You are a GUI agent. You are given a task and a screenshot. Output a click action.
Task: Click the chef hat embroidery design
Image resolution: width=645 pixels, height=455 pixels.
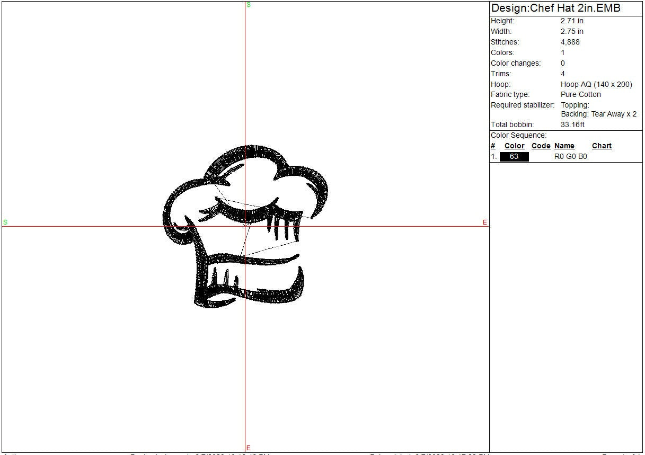(245, 226)
